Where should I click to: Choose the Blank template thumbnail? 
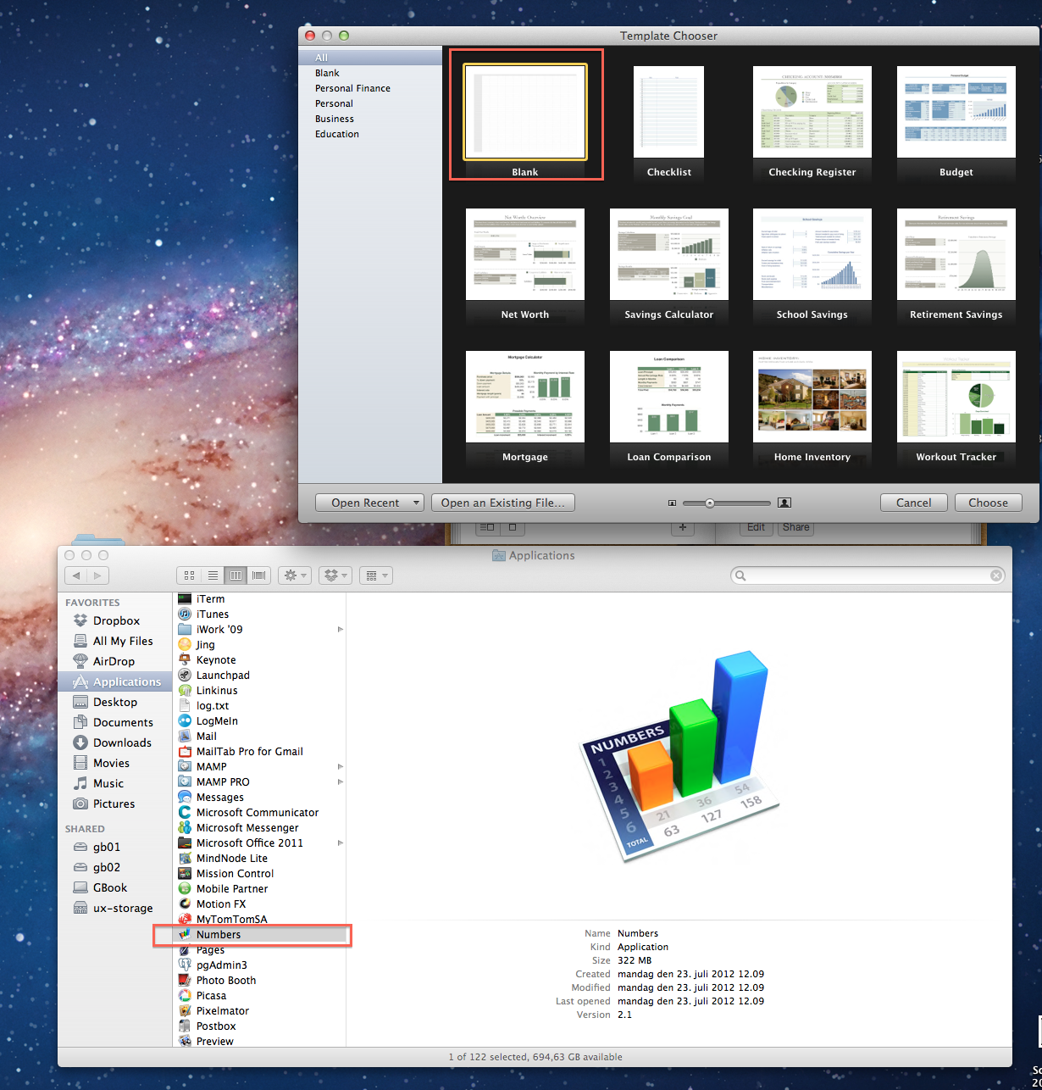[x=525, y=112]
